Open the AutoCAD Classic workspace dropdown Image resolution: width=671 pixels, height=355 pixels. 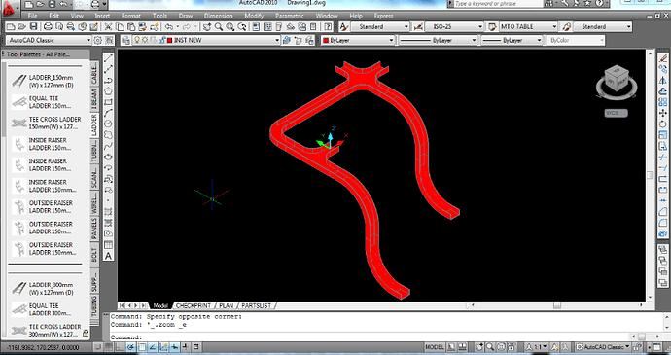49,40
